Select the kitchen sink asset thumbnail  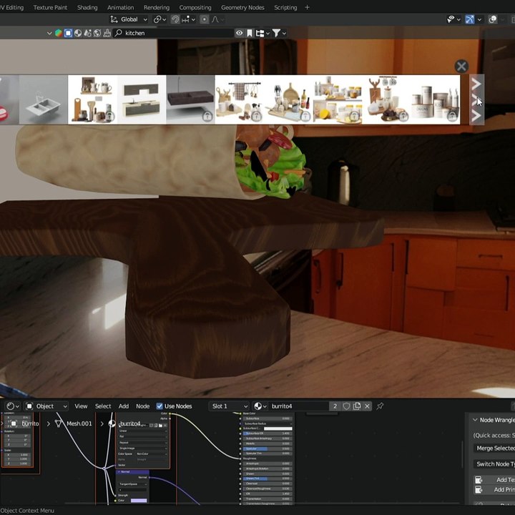point(44,100)
